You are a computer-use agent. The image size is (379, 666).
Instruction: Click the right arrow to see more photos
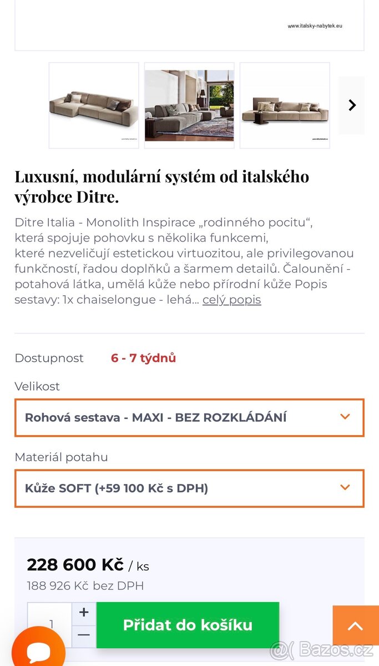coord(351,105)
